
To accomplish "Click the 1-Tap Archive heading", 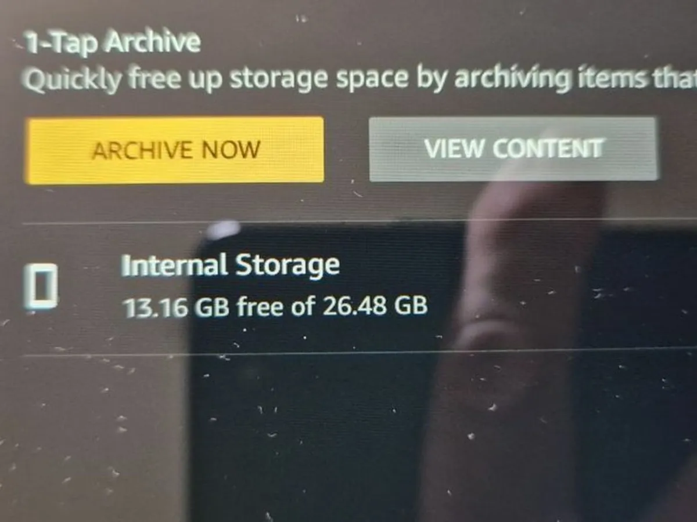I will point(113,43).
